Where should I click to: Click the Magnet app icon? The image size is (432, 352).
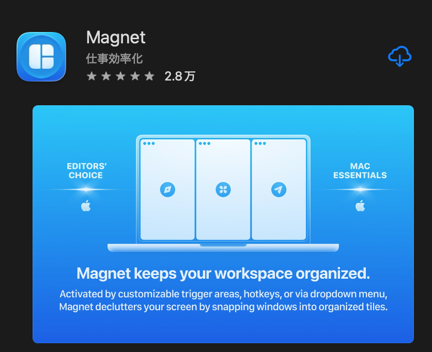[41, 57]
